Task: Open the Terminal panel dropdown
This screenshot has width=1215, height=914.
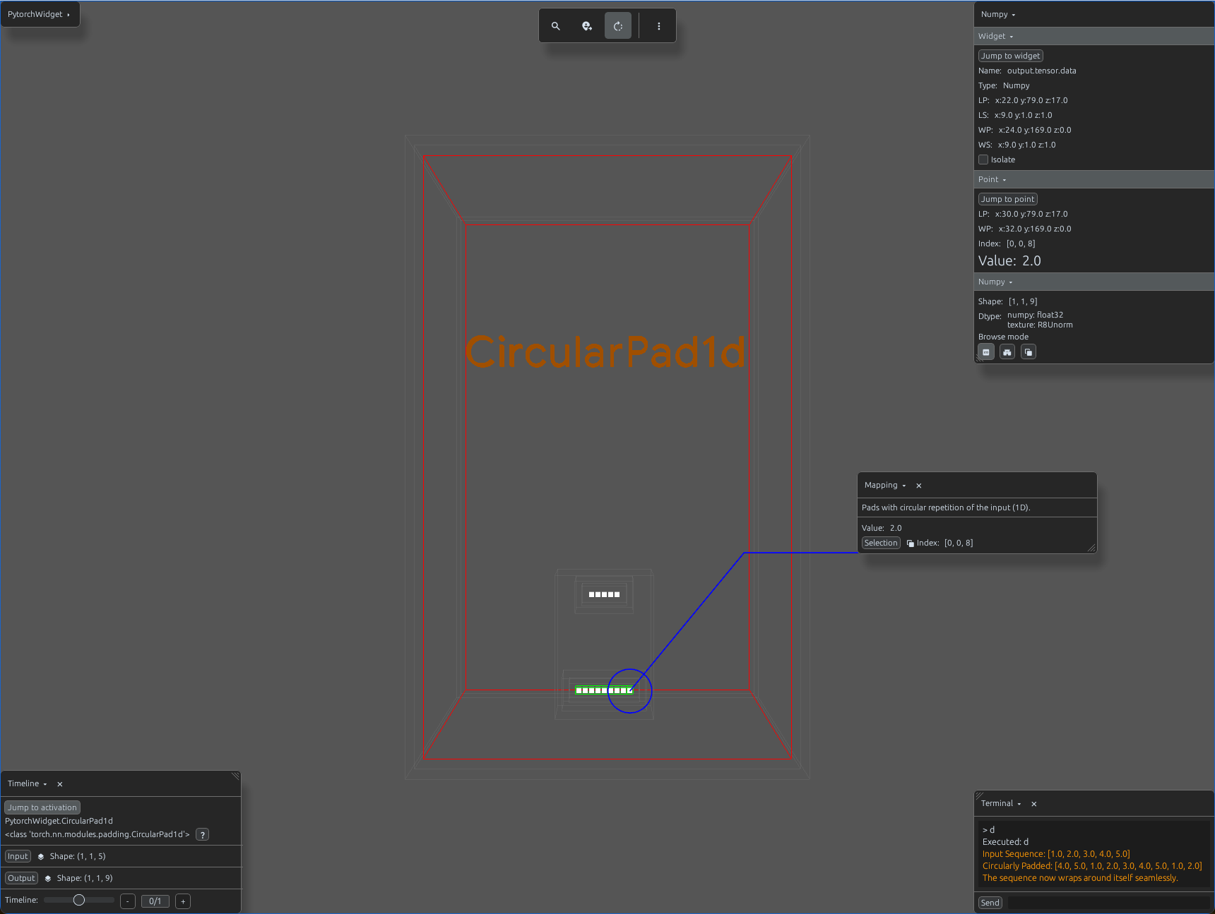Action: click(x=1001, y=804)
